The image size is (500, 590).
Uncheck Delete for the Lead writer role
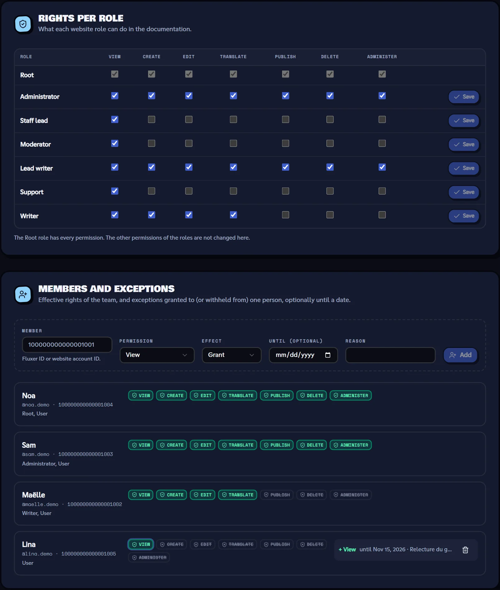point(330,167)
